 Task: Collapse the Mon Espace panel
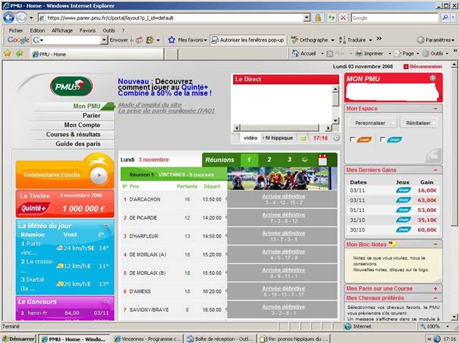point(435,109)
